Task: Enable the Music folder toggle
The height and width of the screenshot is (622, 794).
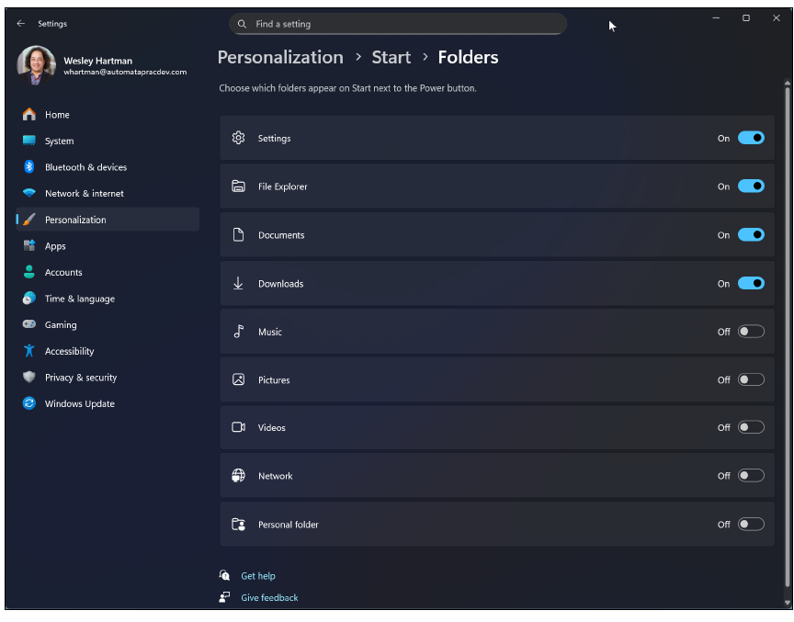Action: [x=751, y=332]
